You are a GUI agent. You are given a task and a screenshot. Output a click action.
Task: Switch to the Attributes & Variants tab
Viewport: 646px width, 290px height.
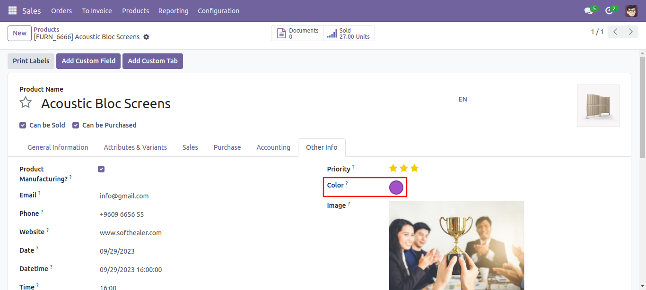click(x=135, y=147)
